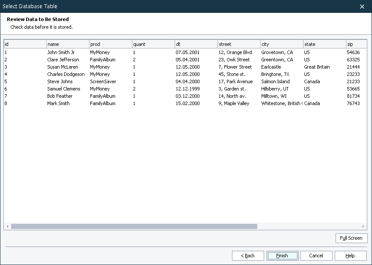Select the ScreenSaver product cell

103,81
